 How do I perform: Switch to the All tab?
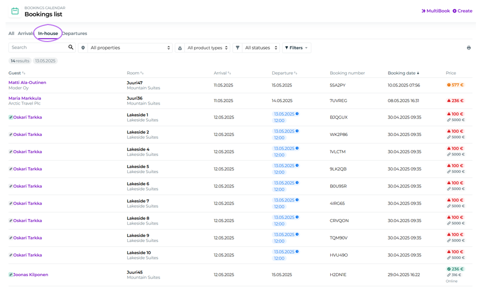pos(12,33)
